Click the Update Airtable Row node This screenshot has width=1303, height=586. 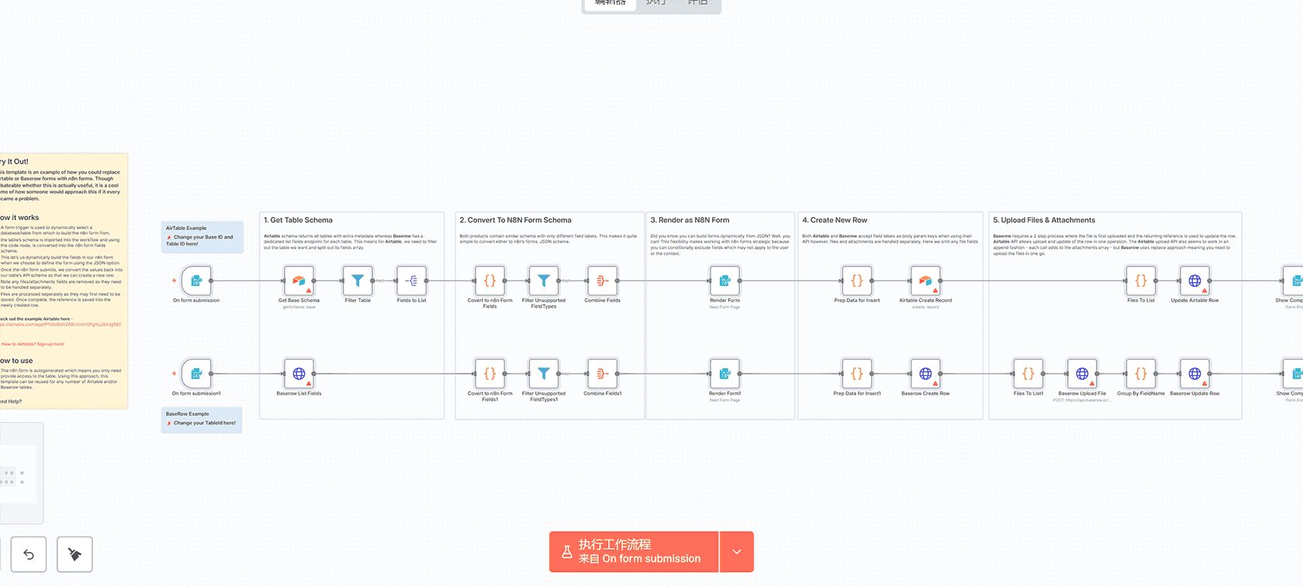(1194, 281)
